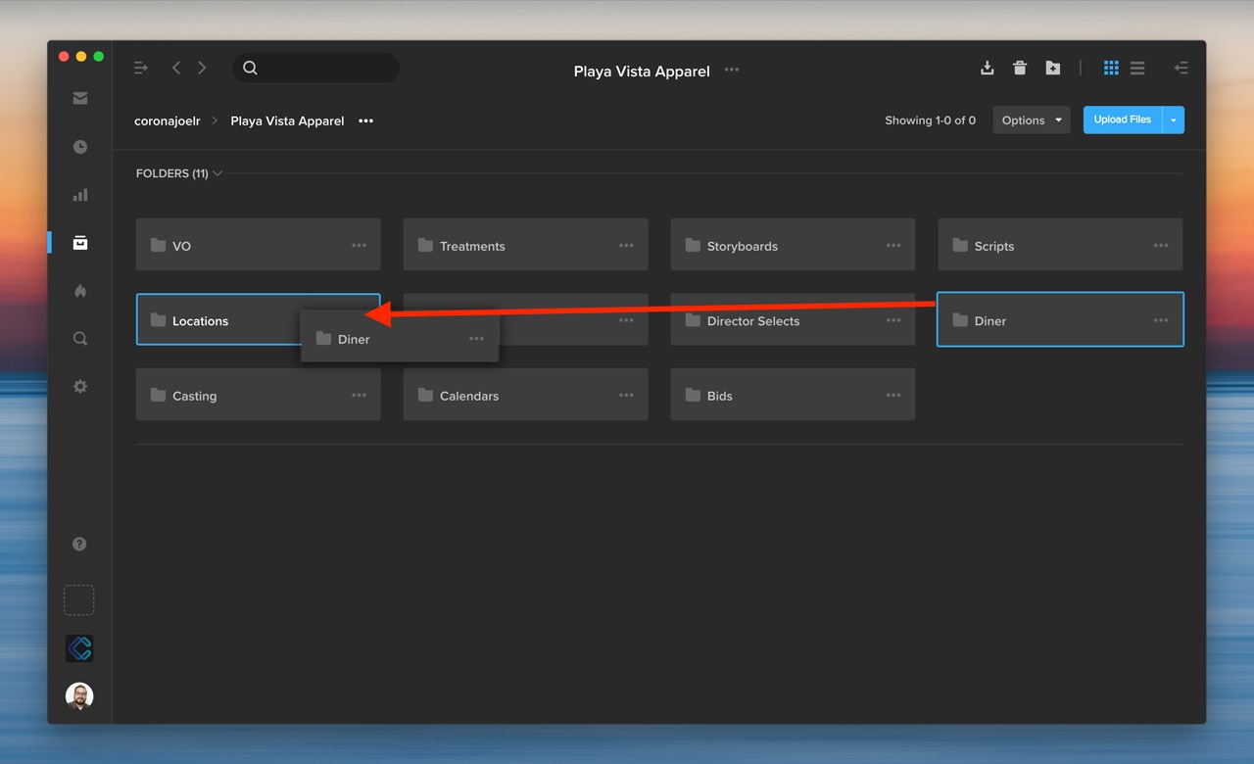Open the Treatments folder
The image size is (1254, 764).
[525, 245]
